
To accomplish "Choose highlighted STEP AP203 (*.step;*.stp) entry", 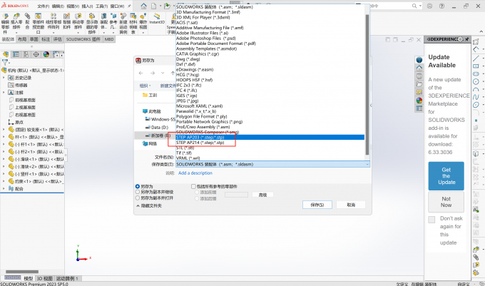I will coord(270,137).
